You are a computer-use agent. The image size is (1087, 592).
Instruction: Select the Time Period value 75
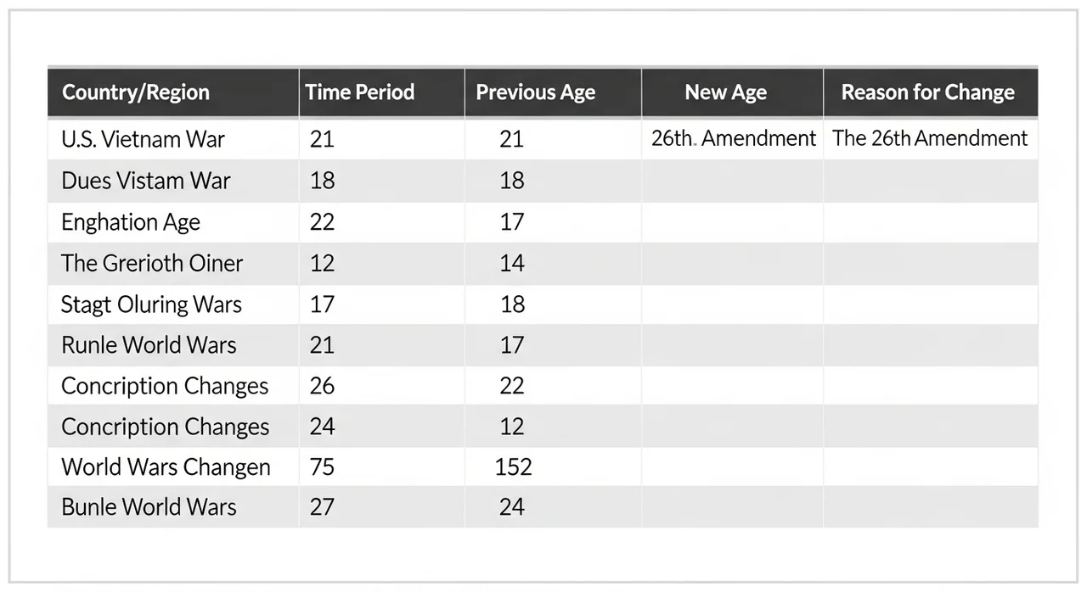322,466
